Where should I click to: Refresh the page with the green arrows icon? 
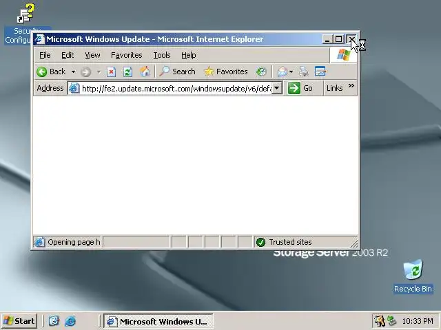[x=127, y=71]
